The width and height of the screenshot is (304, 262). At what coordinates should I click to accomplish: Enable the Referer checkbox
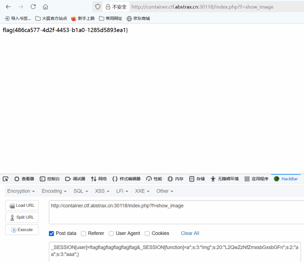[83, 234]
